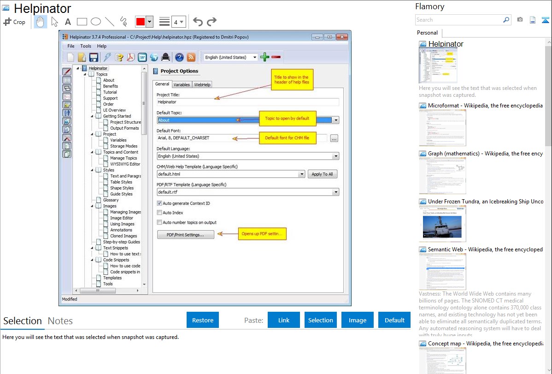
Task: Choose the arrow pointer tool
Action: tap(54, 22)
